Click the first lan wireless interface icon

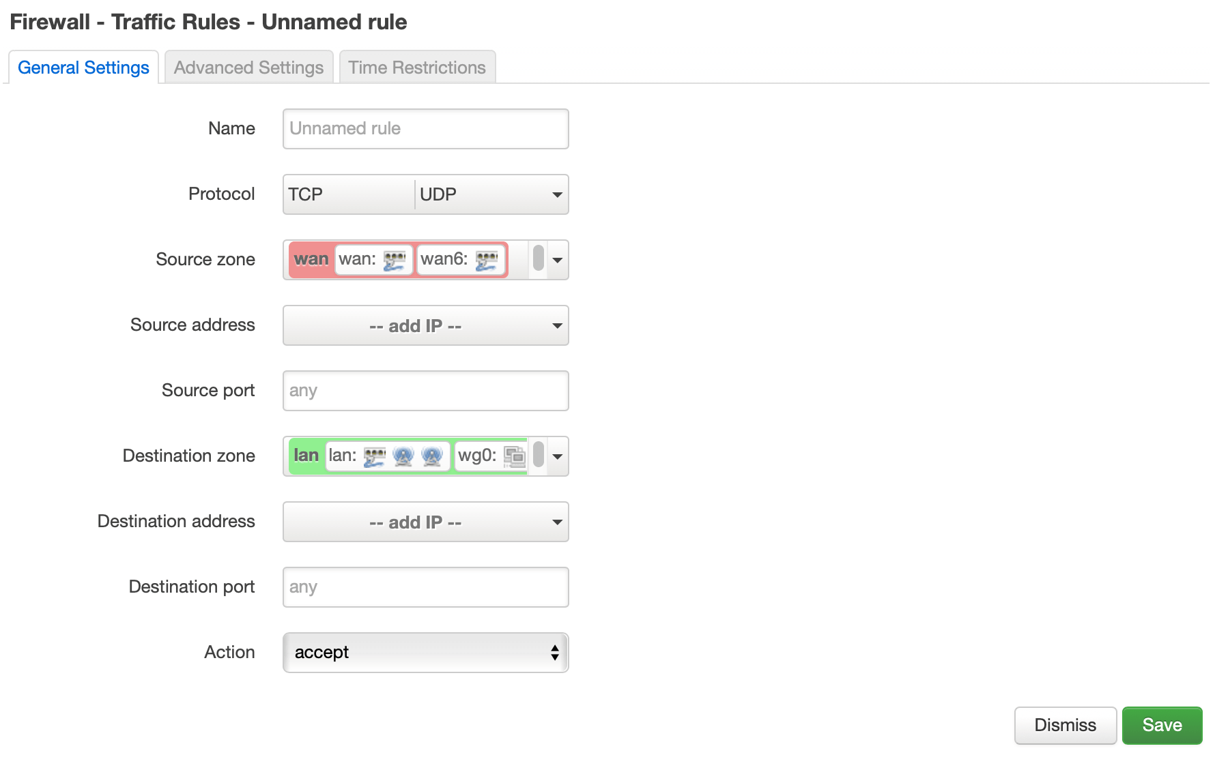pos(403,456)
